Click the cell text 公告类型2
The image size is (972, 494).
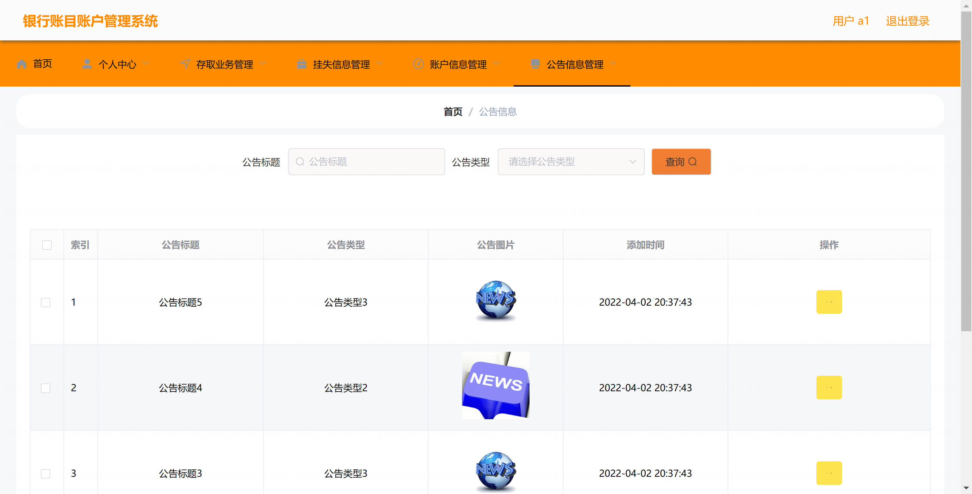click(x=346, y=388)
